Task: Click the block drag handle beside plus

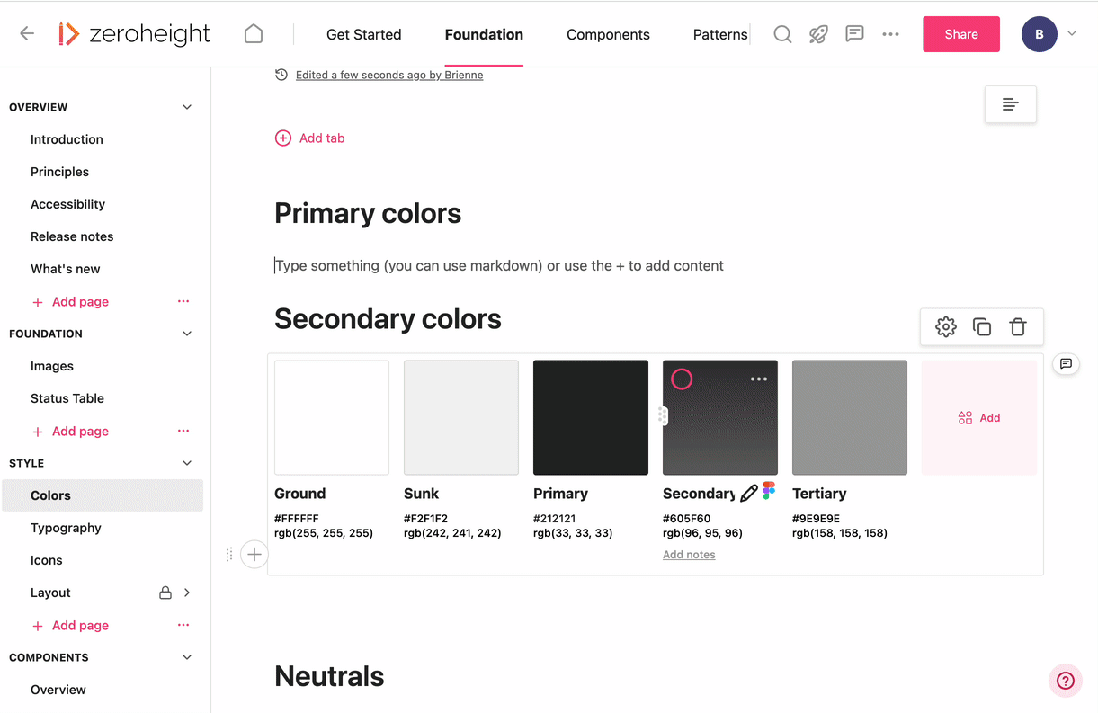Action: coord(229,555)
